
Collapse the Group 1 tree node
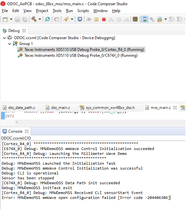coord(9,44)
